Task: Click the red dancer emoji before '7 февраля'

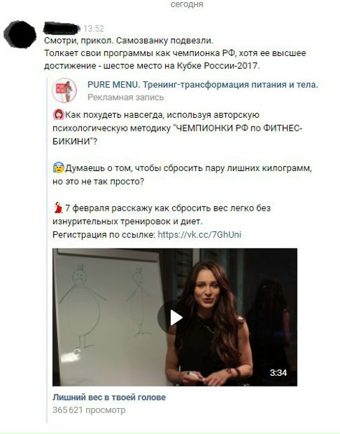Action: click(x=58, y=208)
